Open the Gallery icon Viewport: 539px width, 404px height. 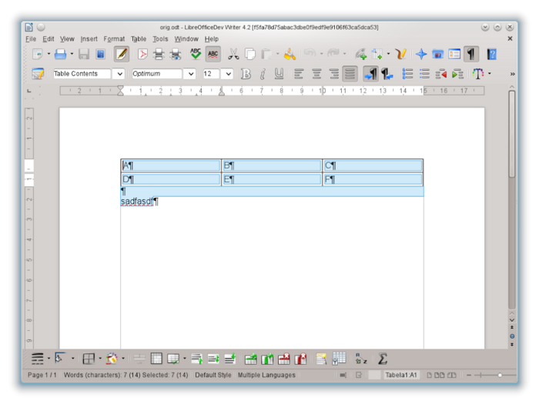[437, 54]
